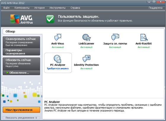Click the Identity Protection label text

coord(86,65)
